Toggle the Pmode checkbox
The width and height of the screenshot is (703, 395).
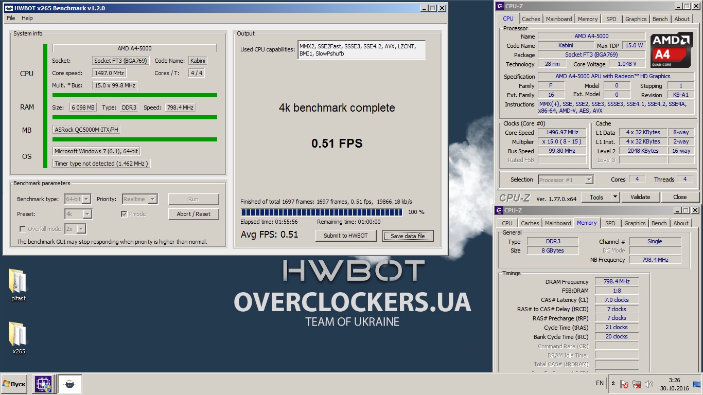(x=124, y=214)
